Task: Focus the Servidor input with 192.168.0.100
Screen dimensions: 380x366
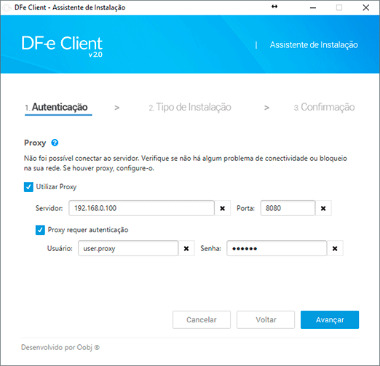Action: [141, 208]
